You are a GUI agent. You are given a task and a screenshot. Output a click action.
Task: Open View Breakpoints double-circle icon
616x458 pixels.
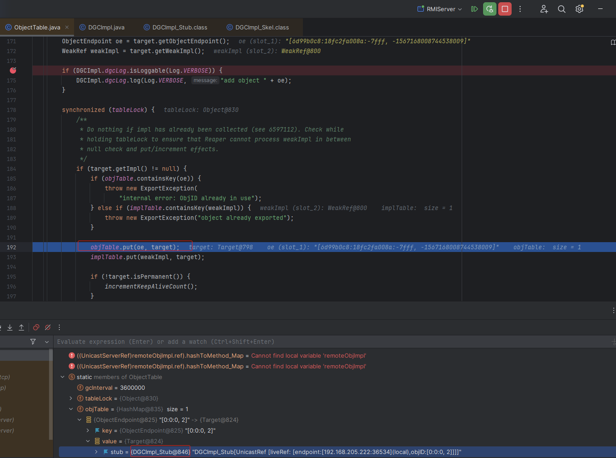click(36, 327)
